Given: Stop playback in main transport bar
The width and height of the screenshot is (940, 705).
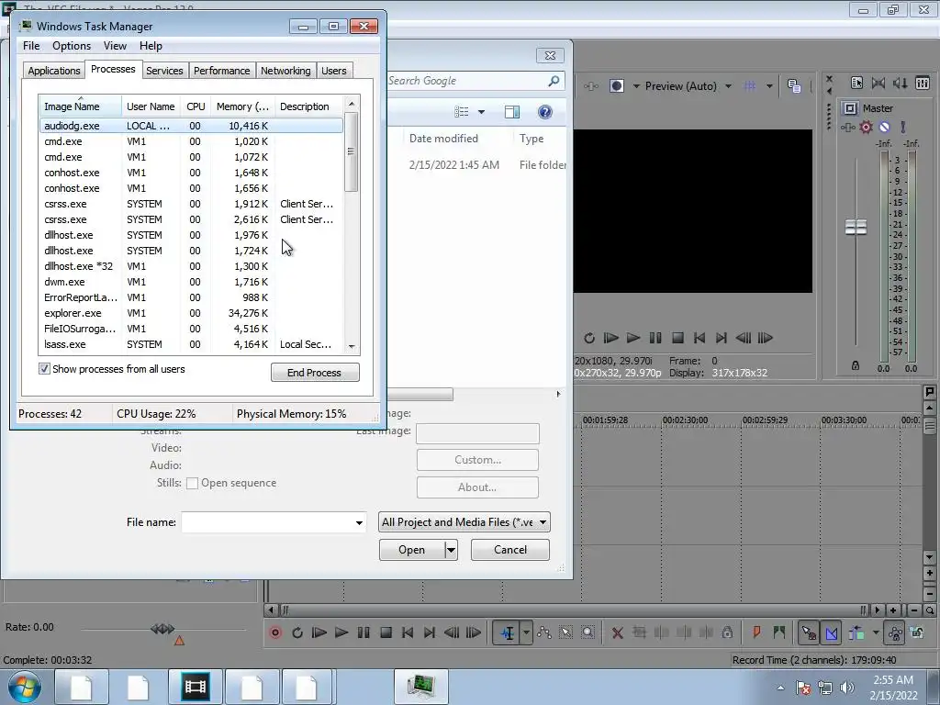Looking at the screenshot, I should point(386,632).
